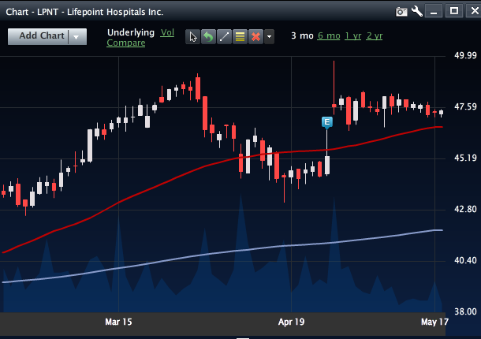Screen dimensions: 481x339
Task: Switch to the Vol view link
Action: (167, 32)
